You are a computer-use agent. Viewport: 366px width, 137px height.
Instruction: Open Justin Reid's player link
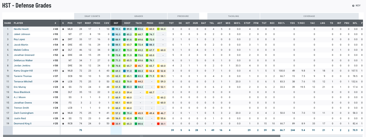20,118
